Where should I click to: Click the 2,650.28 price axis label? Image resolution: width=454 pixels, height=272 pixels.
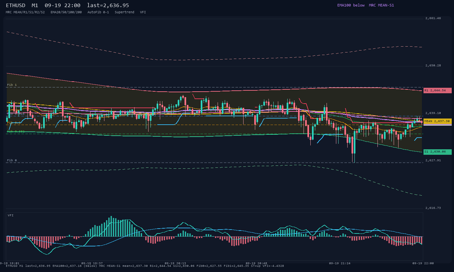[x=433, y=66]
